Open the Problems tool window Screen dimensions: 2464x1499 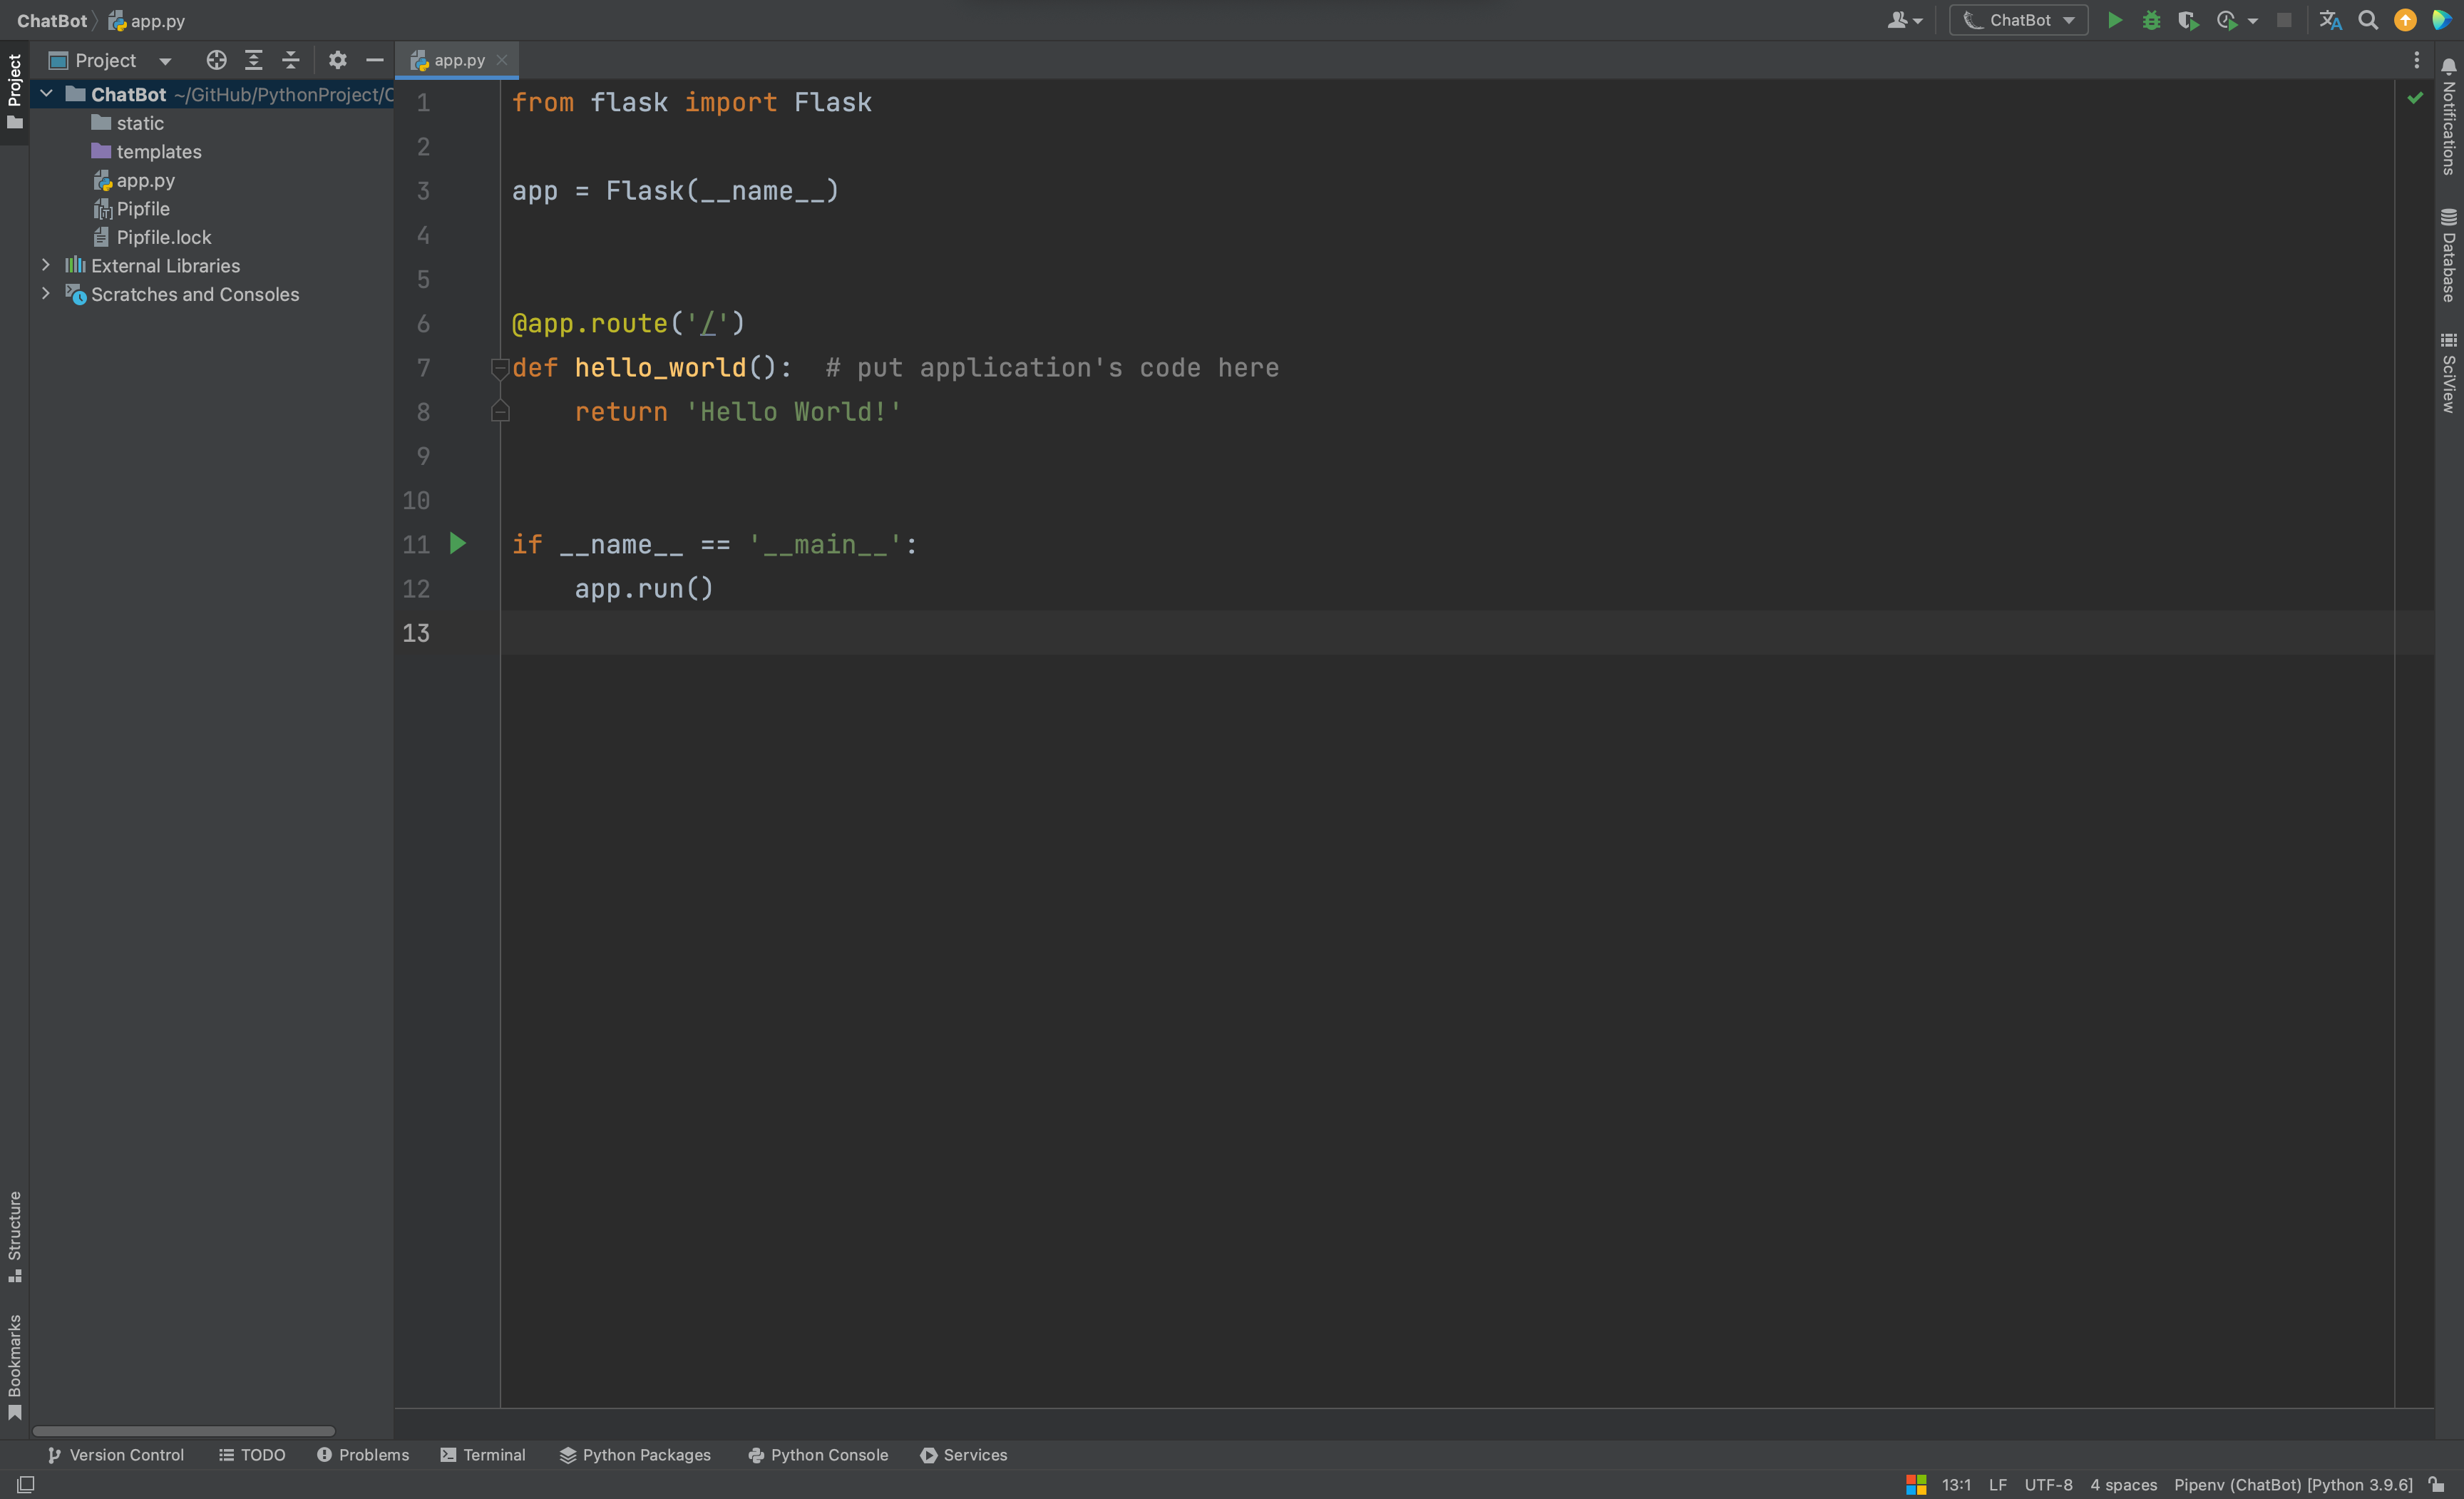[363, 1455]
